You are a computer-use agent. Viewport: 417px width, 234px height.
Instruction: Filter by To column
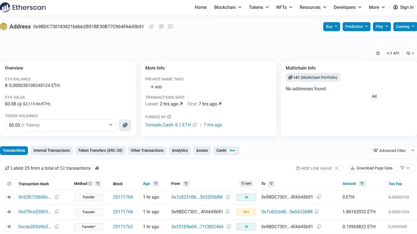271,184
